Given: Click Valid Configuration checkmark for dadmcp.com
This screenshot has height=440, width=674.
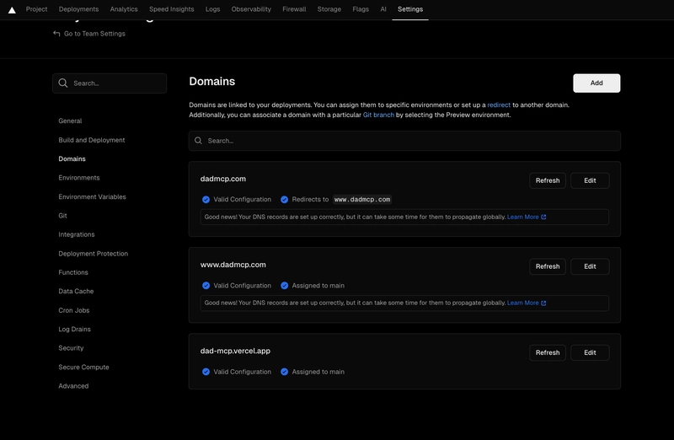Looking at the screenshot, I should (x=206, y=200).
